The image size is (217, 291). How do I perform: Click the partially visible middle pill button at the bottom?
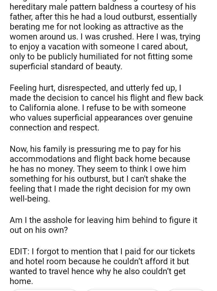(x=122, y=290)
